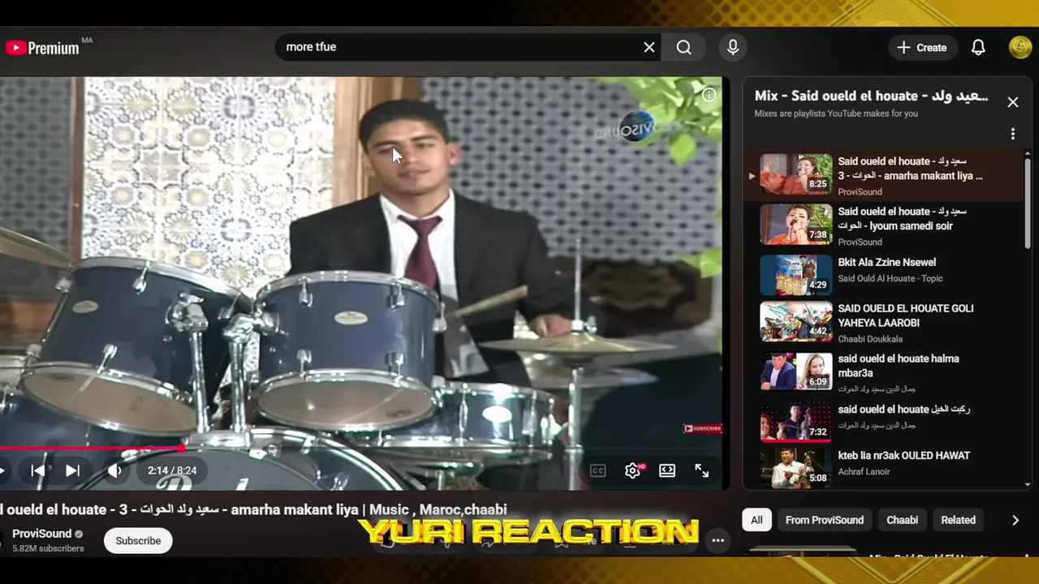Clear the search query with the X
Image resolution: width=1039 pixels, height=584 pixels.
click(649, 47)
